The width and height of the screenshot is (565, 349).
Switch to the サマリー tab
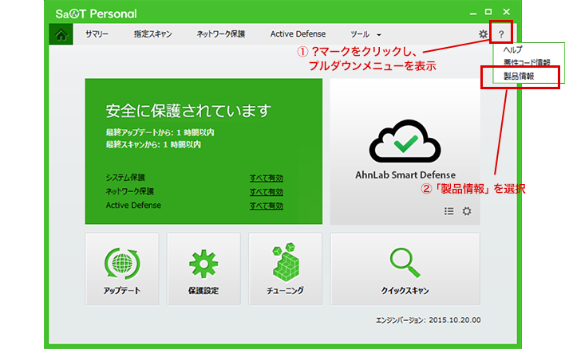coord(97,34)
